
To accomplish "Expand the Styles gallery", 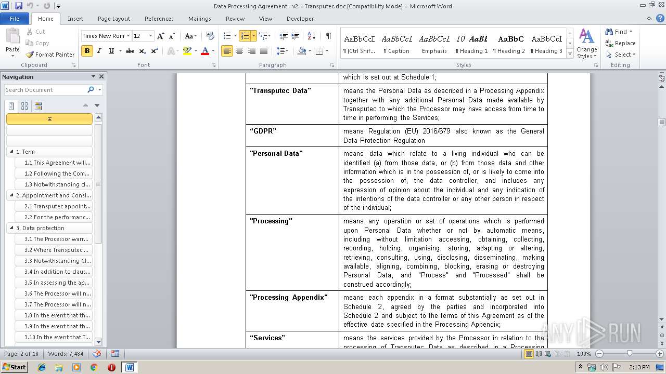I will pos(570,54).
